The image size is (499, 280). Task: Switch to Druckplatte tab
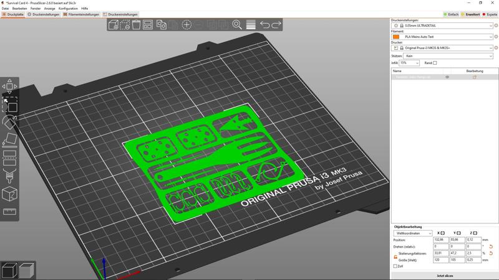[13, 14]
